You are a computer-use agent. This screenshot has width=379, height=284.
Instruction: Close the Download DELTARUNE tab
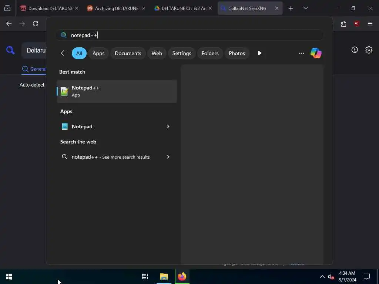77,8
